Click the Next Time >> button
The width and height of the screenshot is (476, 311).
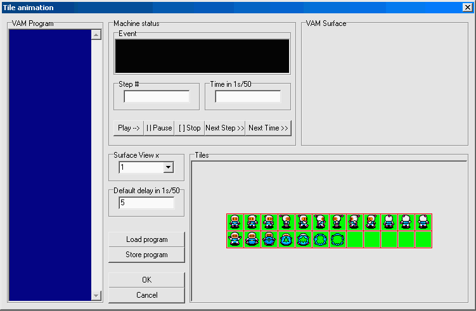(x=268, y=128)
